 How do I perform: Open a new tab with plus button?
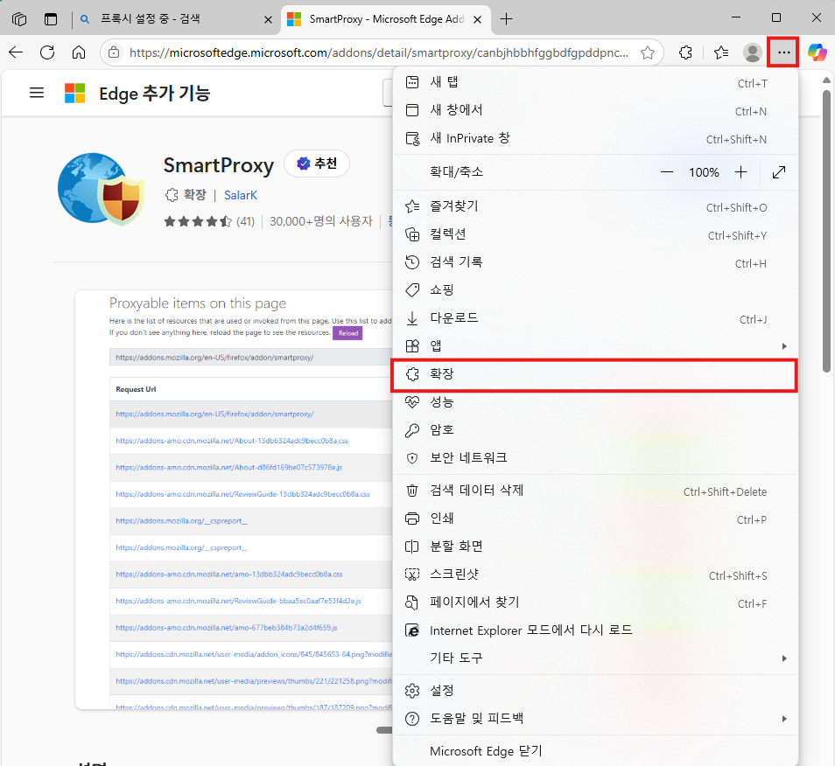pos(507,19)
